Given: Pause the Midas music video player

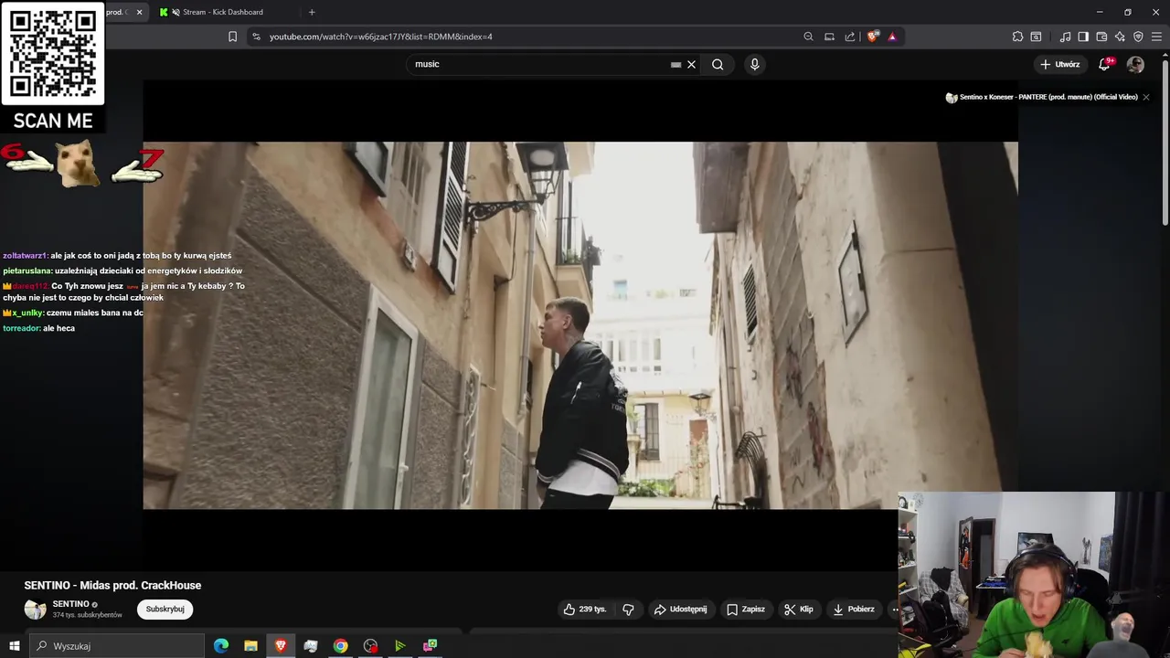Looking at the screenshot, I should pos(580,325).
